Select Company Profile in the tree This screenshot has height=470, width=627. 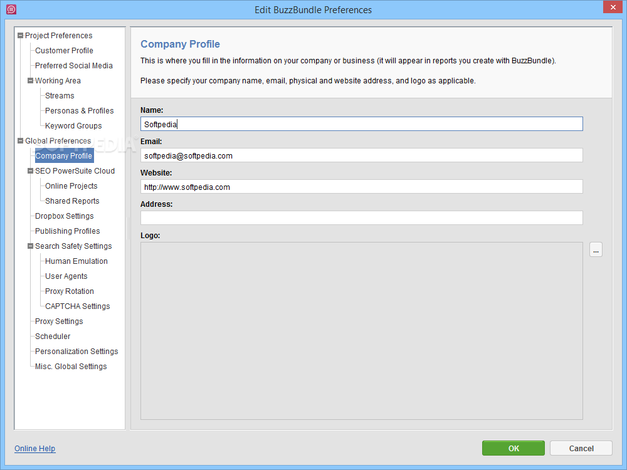pyautogui.click(x=64, y=156)
